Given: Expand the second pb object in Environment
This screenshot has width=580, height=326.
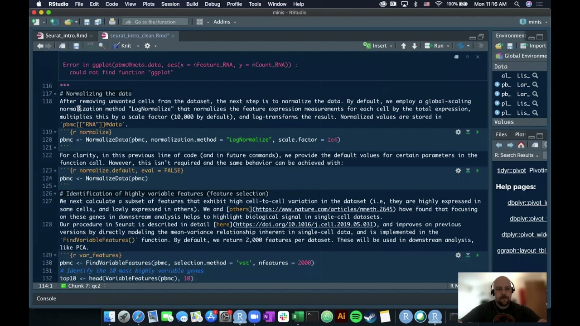Looking at the screenshot, I should pyautogui.click(x=497, y=94).
